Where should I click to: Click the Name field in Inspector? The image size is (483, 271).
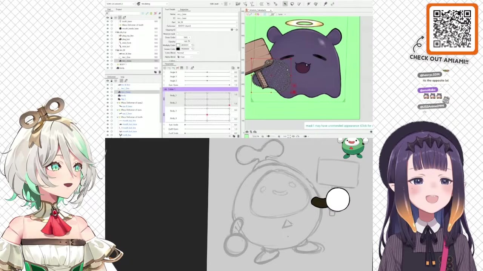pos(207,14)
